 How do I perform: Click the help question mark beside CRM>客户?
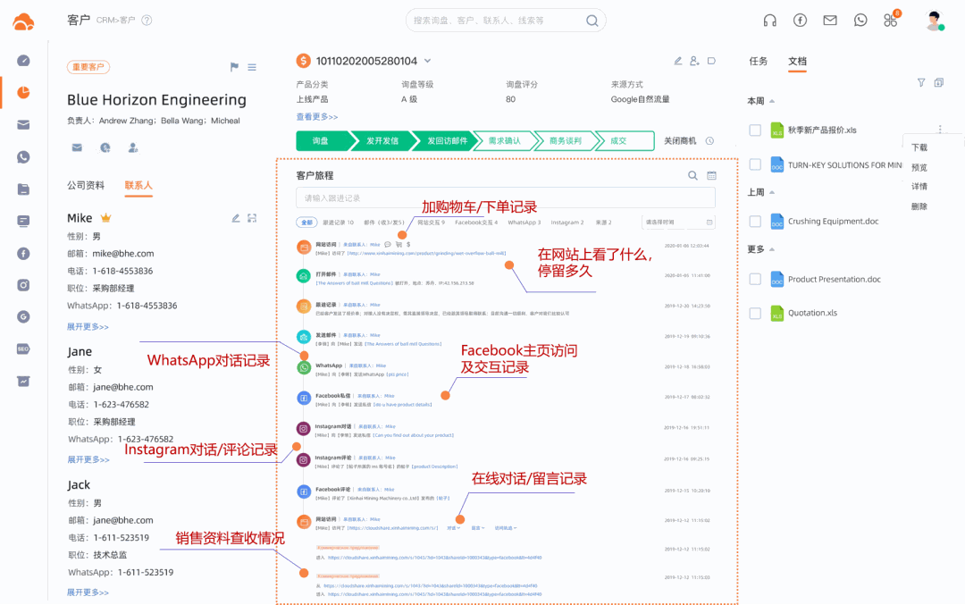pos(147,21)
